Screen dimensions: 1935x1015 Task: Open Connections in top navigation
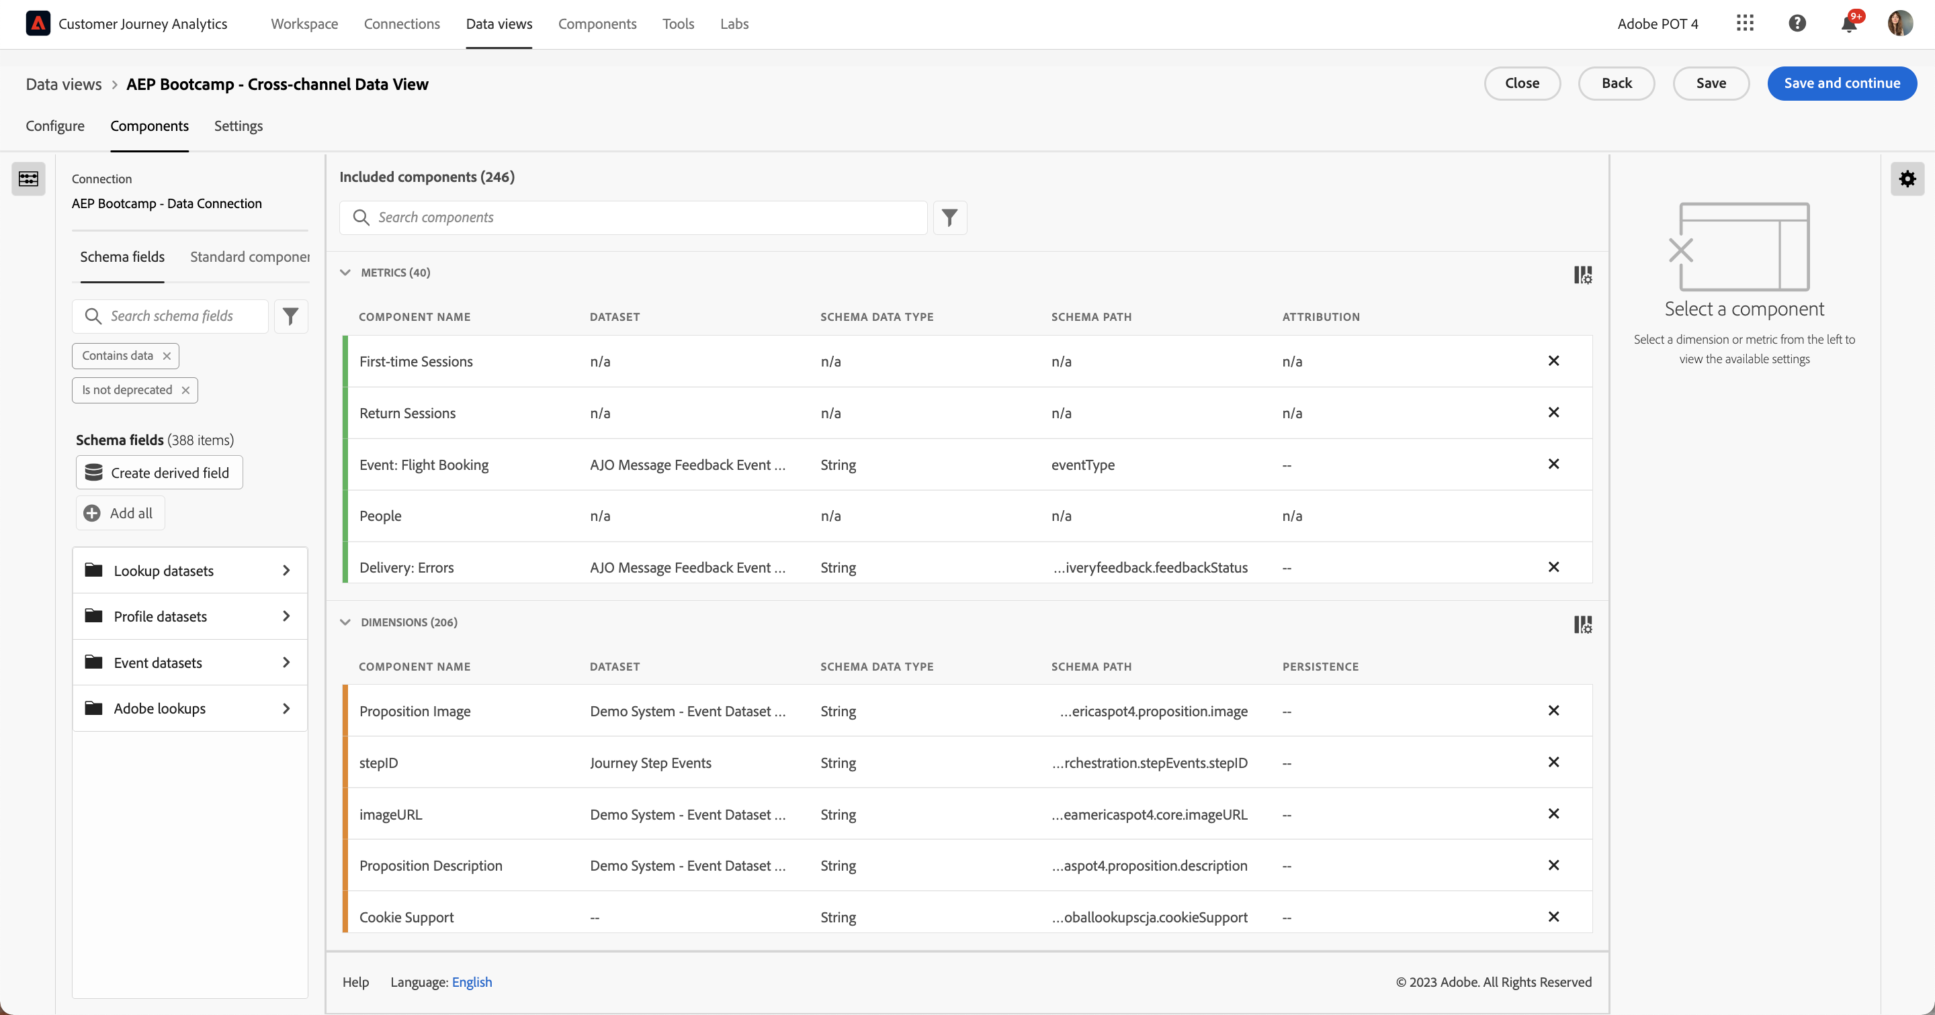(x=402, y=23)
